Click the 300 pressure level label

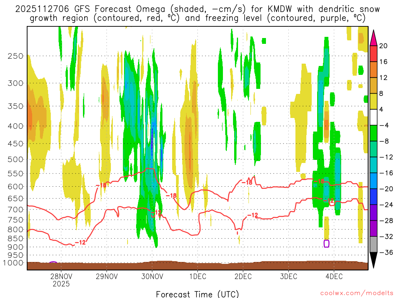(16, 83)
